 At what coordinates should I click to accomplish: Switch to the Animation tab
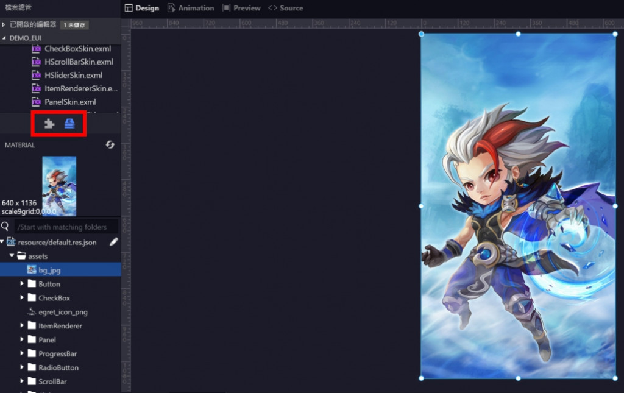[191, 8]
